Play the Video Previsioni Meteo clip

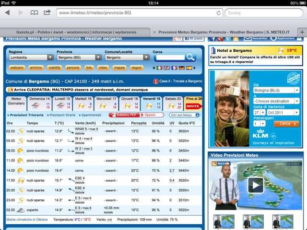(256, 185)
